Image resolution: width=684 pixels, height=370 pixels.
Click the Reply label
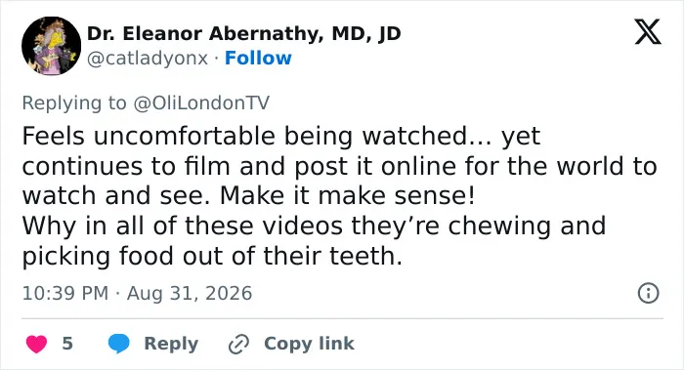click(x=171, y=344)
